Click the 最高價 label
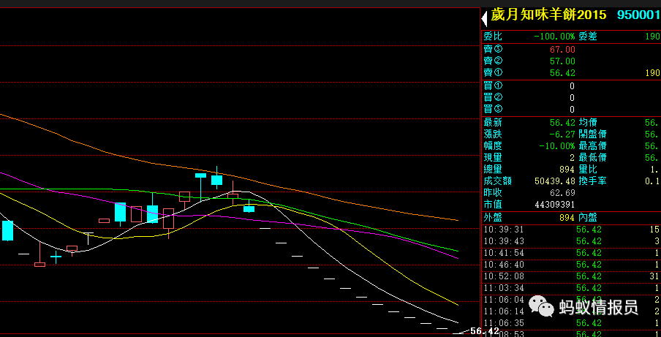 592,146
